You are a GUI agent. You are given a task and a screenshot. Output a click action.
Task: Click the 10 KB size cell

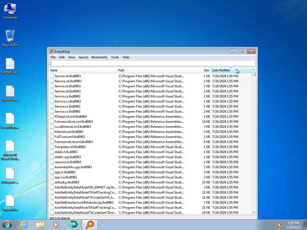(206, 213)
